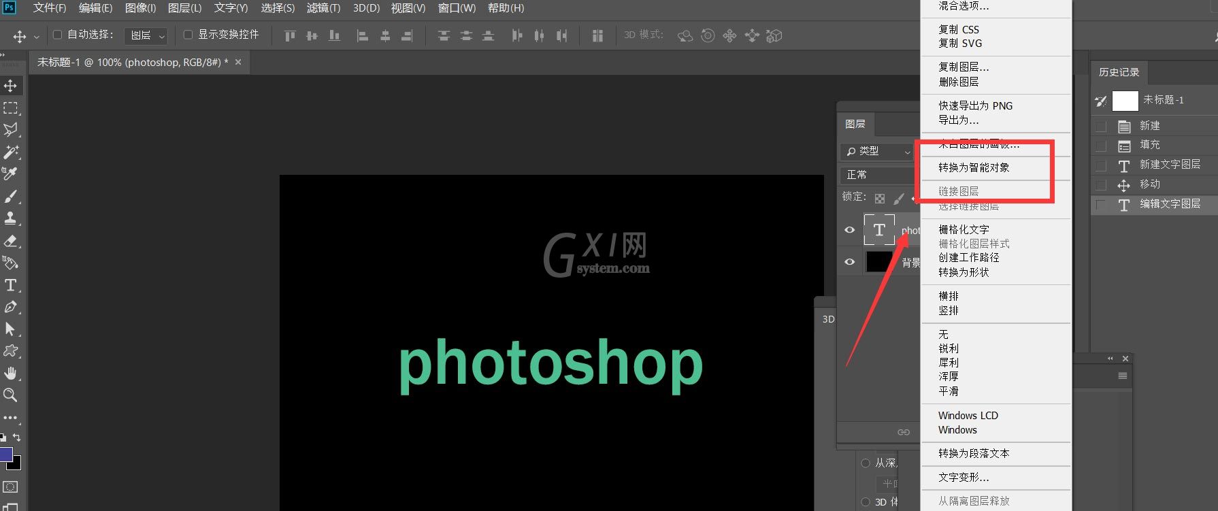Select the Move tool in left toolbox
Viewport: 1218px width, 511px height.
point(10,86)
